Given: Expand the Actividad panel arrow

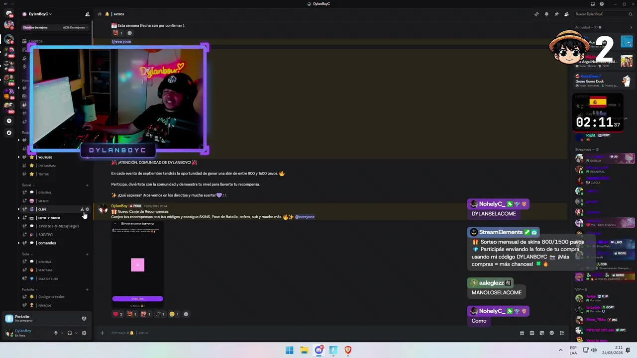Looking at the screenshot, I should pyautogui.click(x=631, y=27).
